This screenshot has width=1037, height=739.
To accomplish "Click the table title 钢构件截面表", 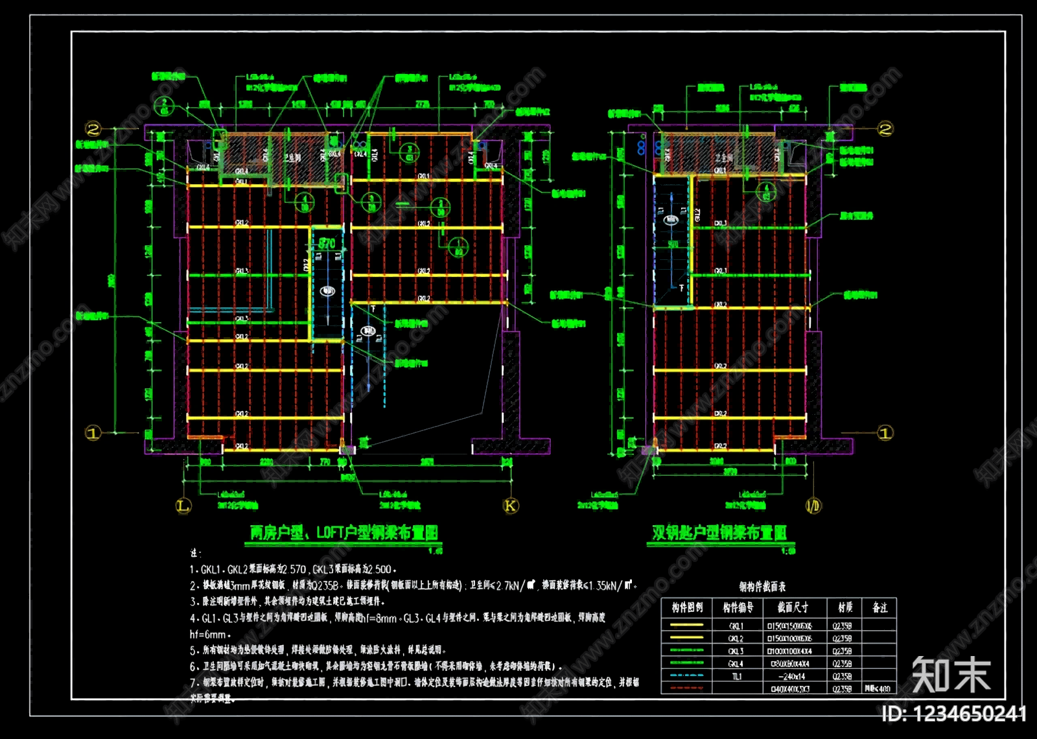I will (763, 587).
